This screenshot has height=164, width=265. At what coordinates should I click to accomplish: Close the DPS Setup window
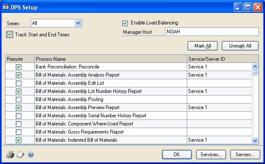(258, 7)
